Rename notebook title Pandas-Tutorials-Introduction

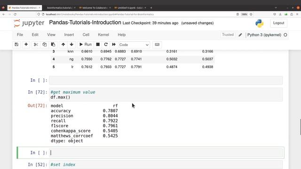point(85,23)
